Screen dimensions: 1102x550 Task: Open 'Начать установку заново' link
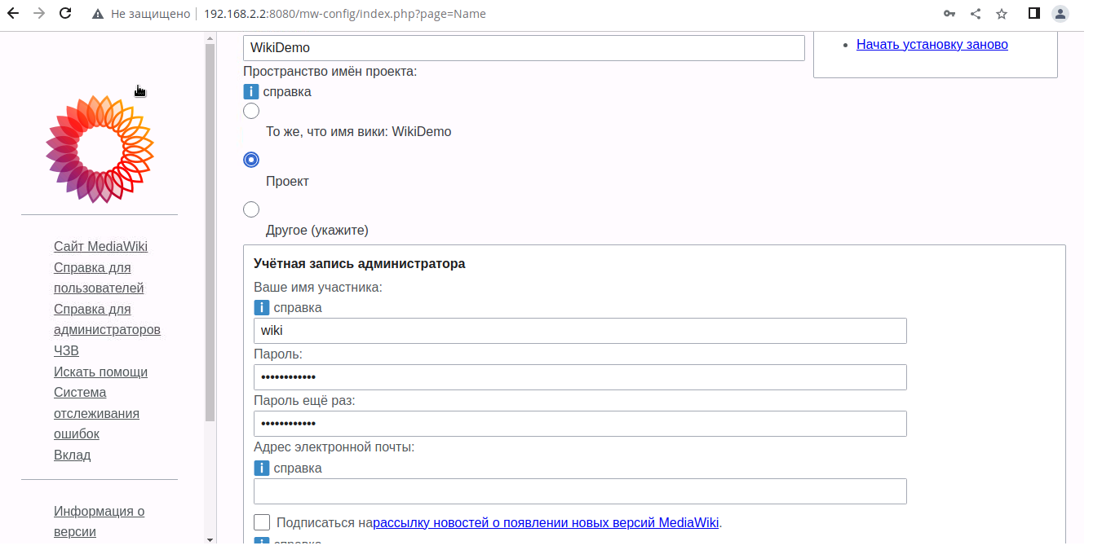click(932, 45)
